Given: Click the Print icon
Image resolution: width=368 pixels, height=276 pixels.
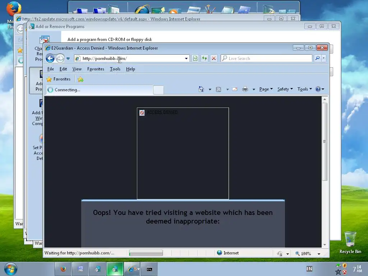Looking at the screenshot, I should click(245, 89).
